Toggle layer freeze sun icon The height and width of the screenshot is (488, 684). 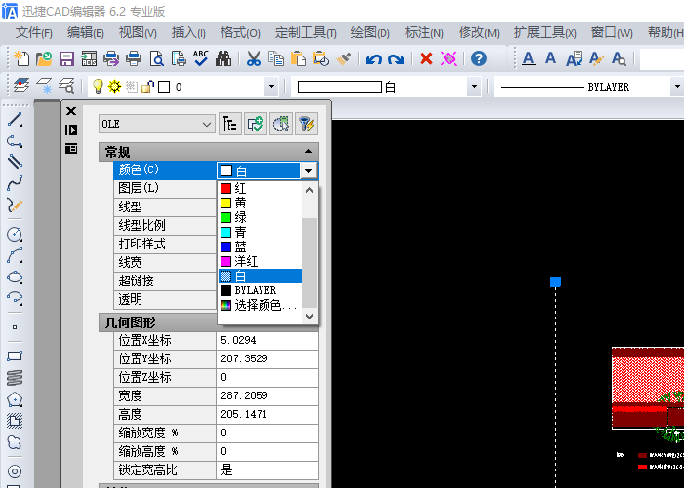click(115, 86)
